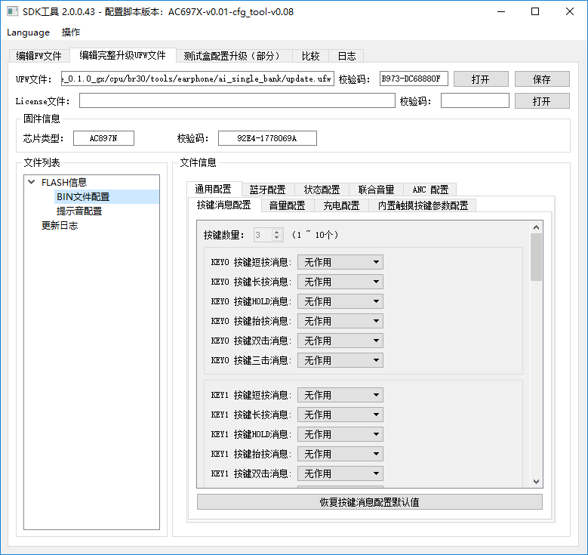Click scroll up arrow of key config list
588x555 pixels.
[x=536, y=227]
